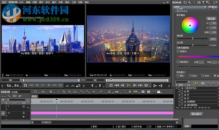219x130 pixels.
Task: Jump to next edit point
Action: pyautogui.click(x=160, y=86)
